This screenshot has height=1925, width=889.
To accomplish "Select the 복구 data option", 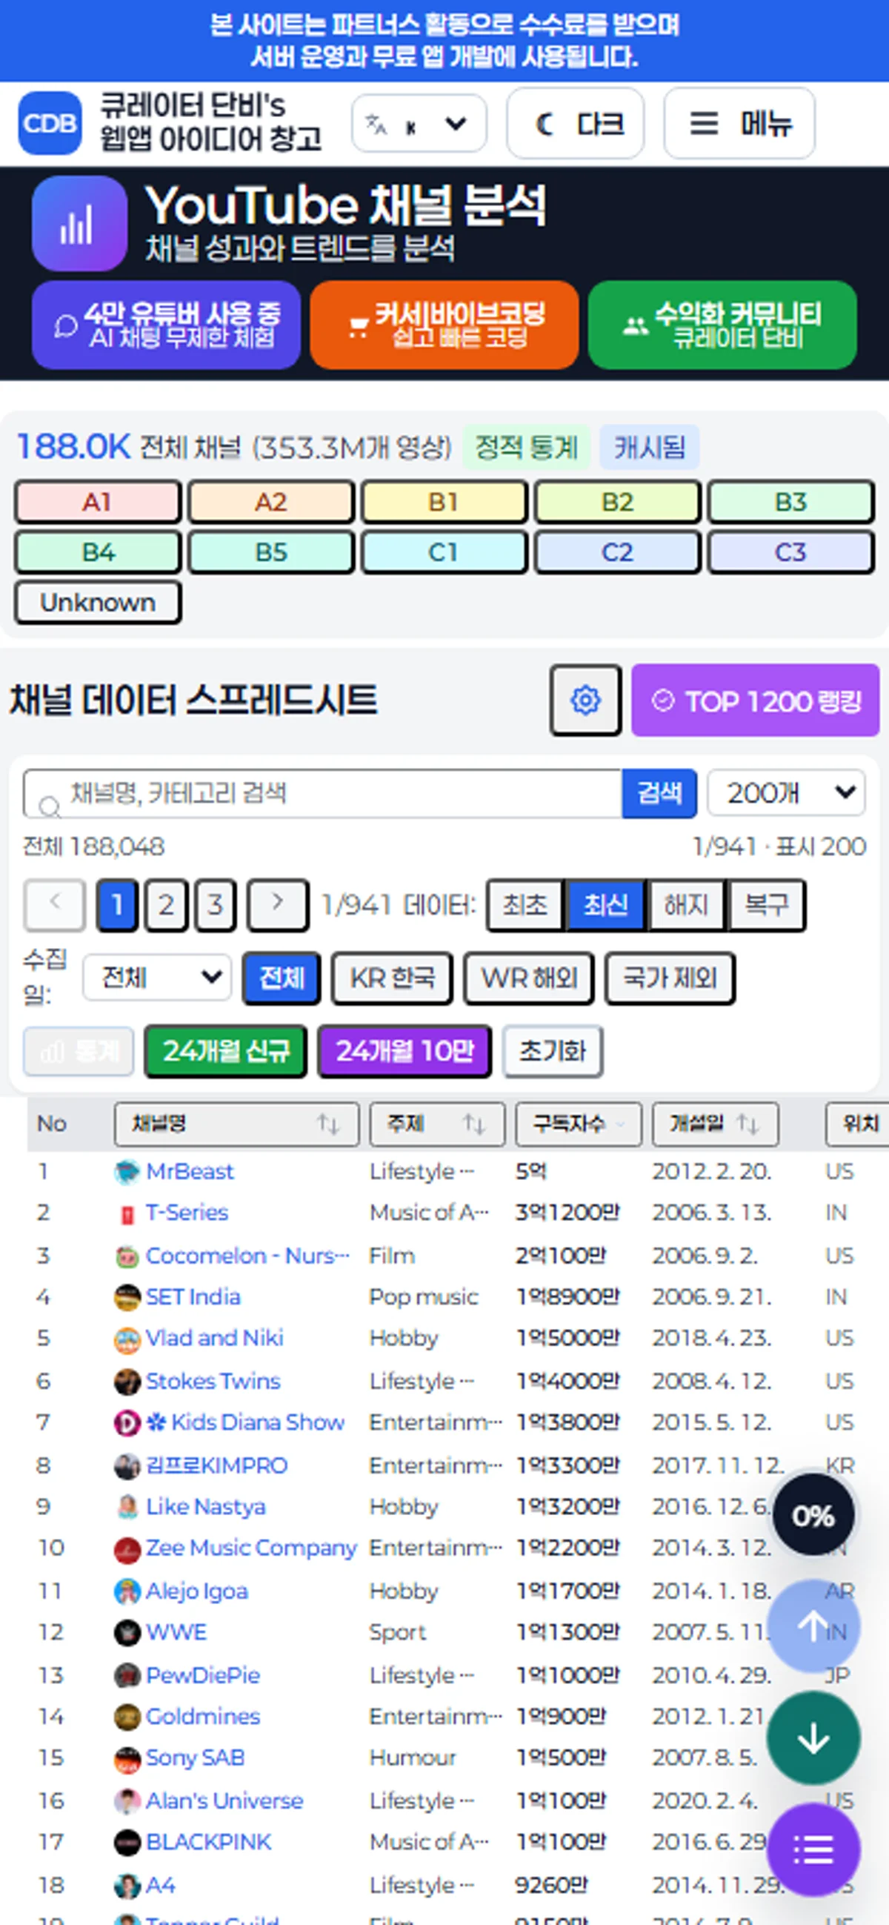I will click(x=768, y=905).
